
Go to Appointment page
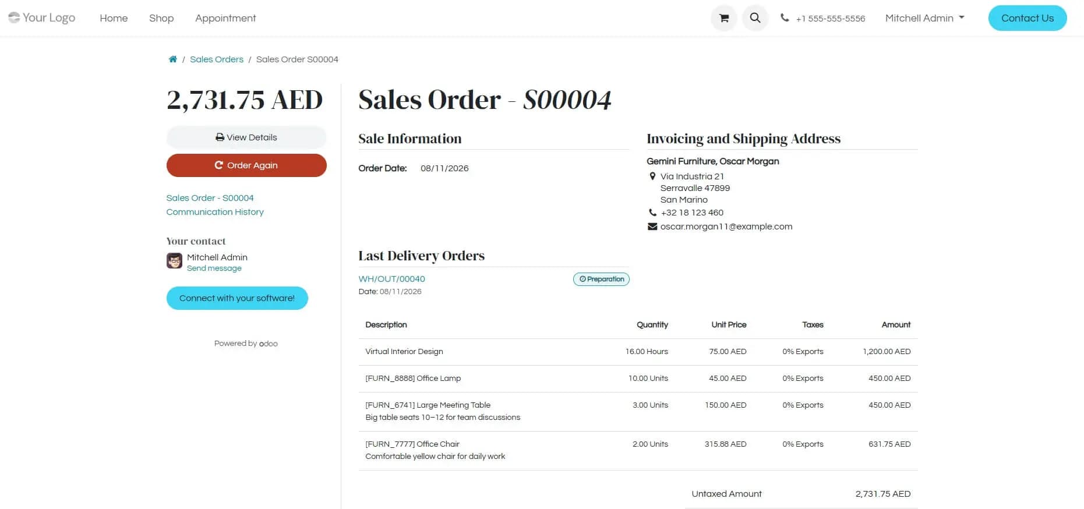point(225,18)
